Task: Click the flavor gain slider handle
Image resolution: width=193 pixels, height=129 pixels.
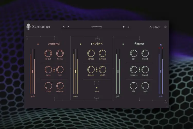Action: tap(118, 71)
